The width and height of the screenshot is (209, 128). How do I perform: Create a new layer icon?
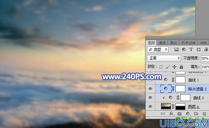coord(204,114)
